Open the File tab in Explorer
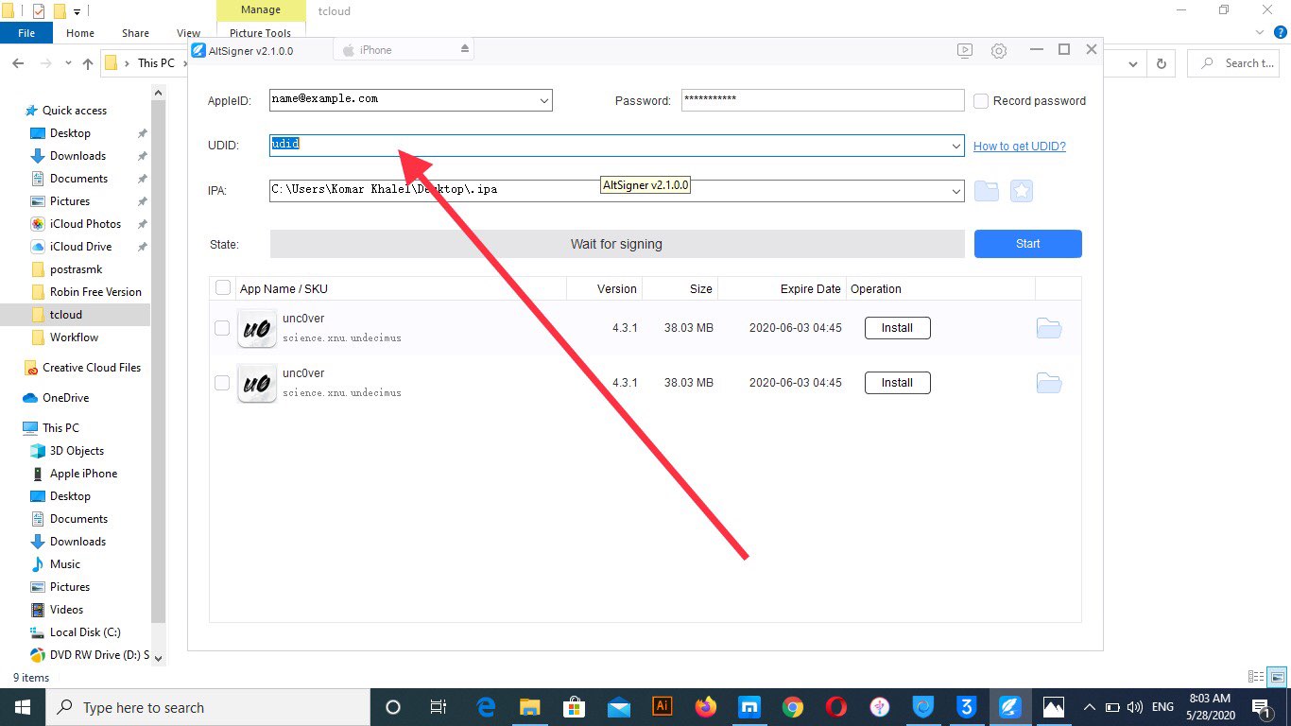The height and width of the screenshot is (726, 1291). [26, 33]
